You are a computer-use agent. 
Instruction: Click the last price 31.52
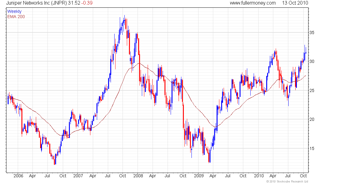pyautogui.click(x=74, y=3)
